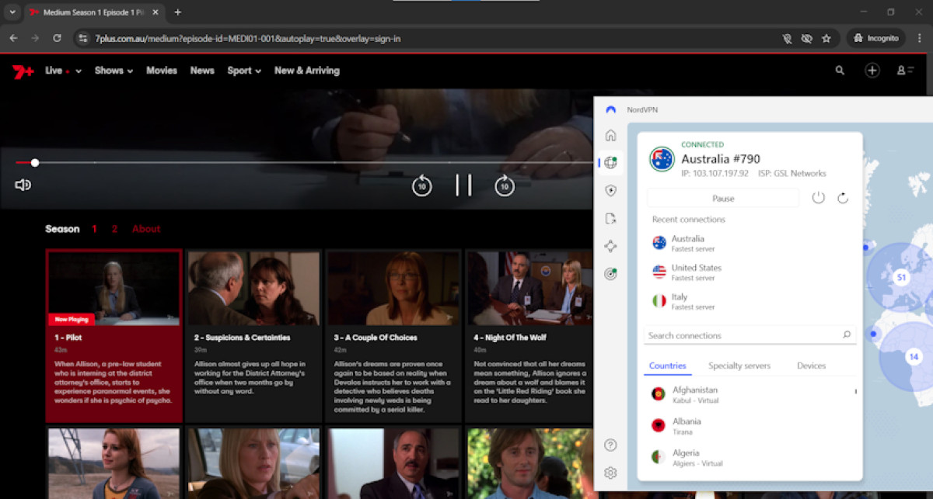
Task: Open Threat Protection shield icon in NordVPN
Action: tap(610, 191)
